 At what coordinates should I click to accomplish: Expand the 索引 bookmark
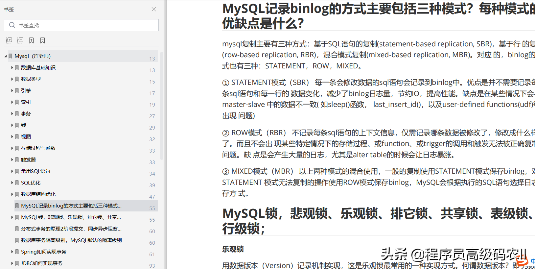click(12, 102)
